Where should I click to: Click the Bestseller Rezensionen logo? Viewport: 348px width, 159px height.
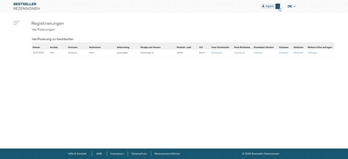tap(27, 6)
